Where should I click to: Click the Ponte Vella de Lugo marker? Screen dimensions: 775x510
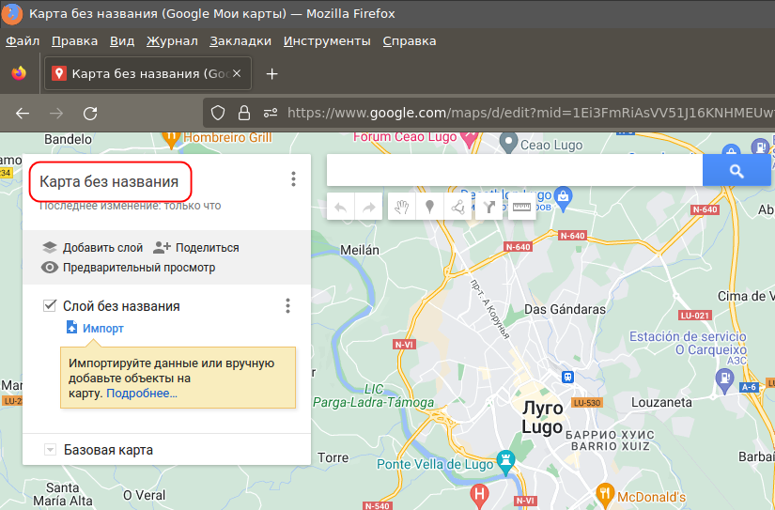pyautogui.click(x=505, y=460)
